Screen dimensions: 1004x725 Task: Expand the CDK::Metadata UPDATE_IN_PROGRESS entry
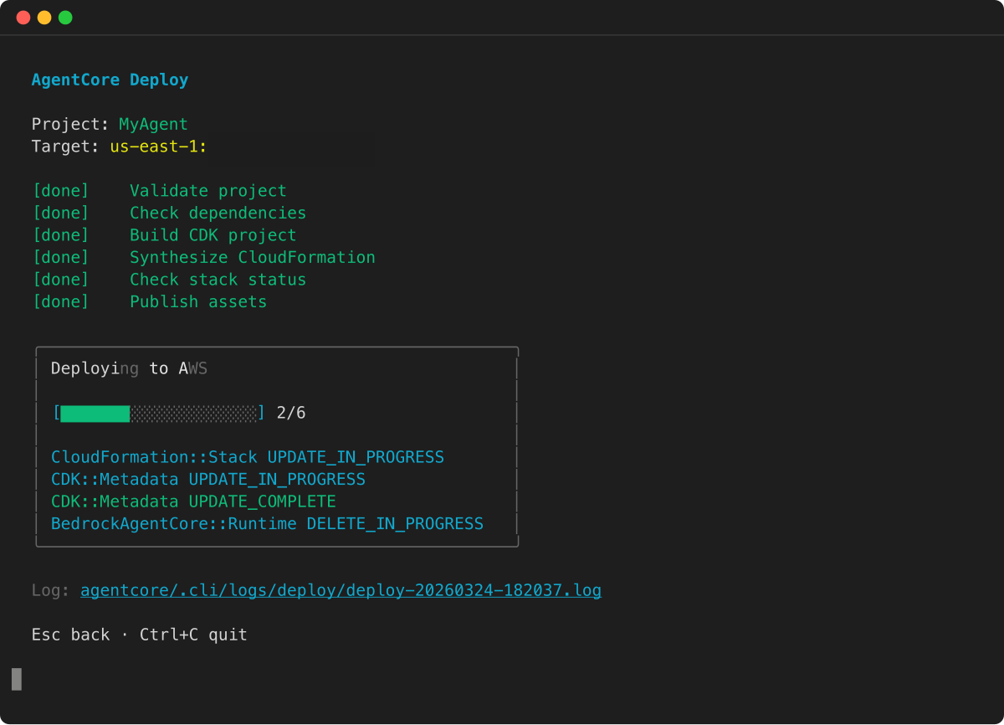click(208, 479)
